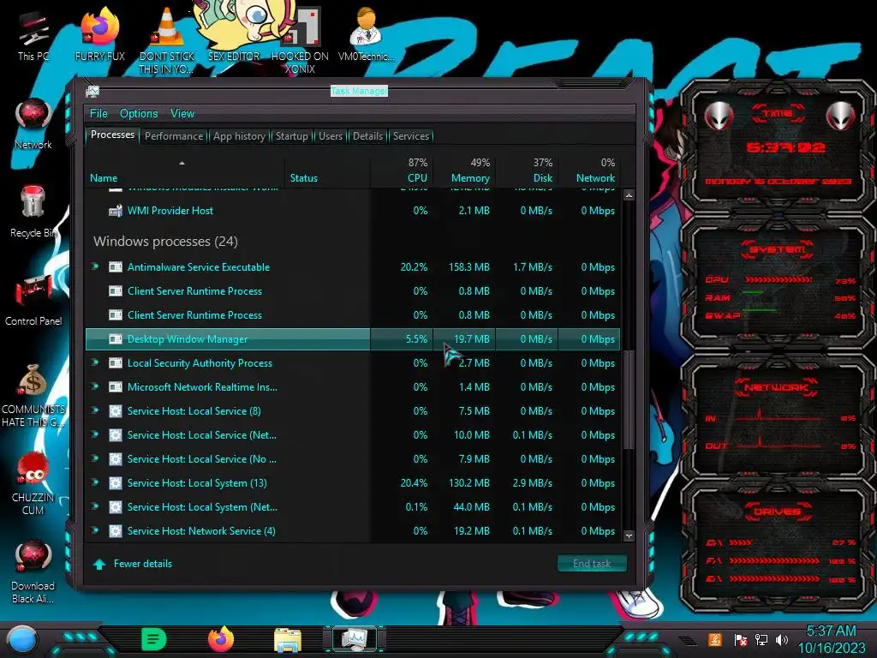Expand Service Host: Local Service (8)
The image size is (877, 658).
point(95,410)
